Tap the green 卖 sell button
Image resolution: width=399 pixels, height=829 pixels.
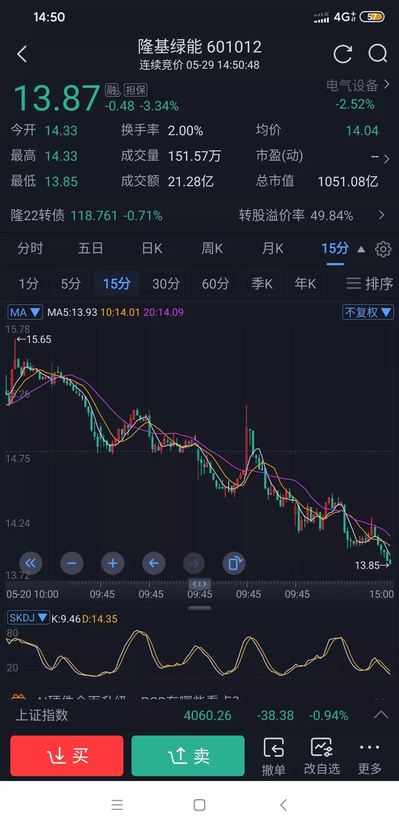[188, 756]
